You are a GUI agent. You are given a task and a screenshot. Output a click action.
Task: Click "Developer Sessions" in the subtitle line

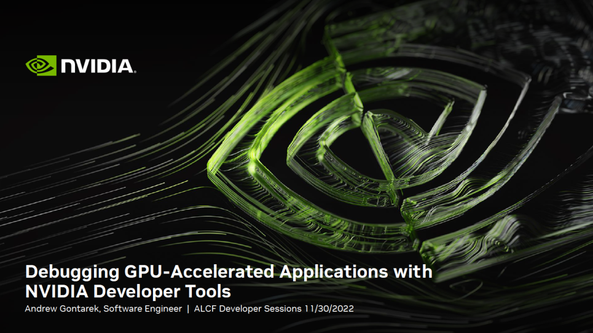[x=260, y=308]
